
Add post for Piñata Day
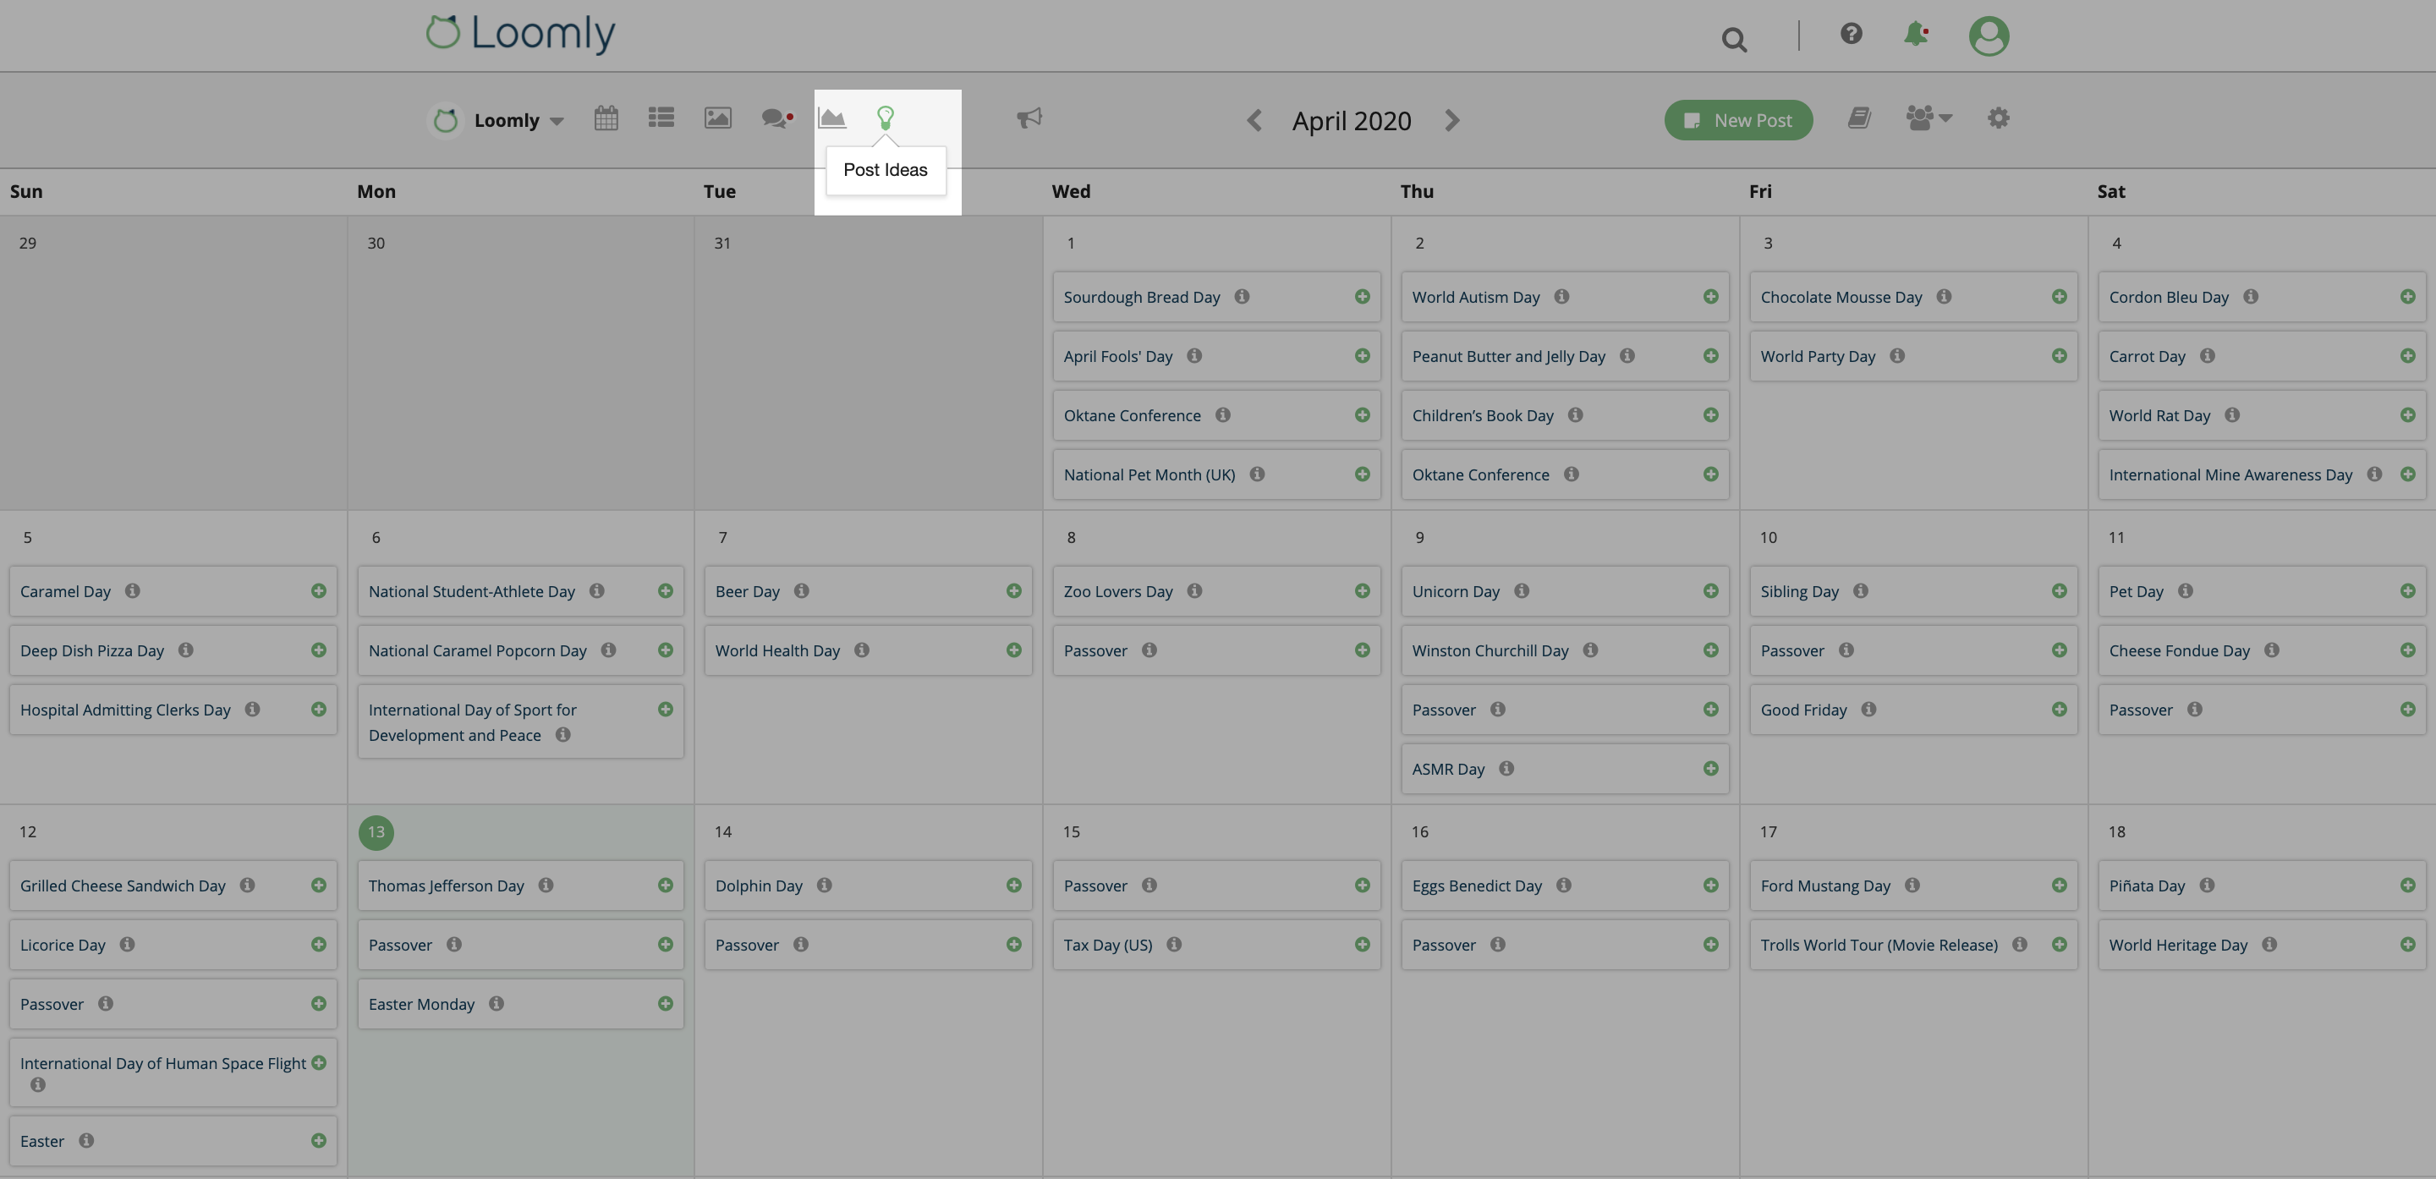[2407, 886]
